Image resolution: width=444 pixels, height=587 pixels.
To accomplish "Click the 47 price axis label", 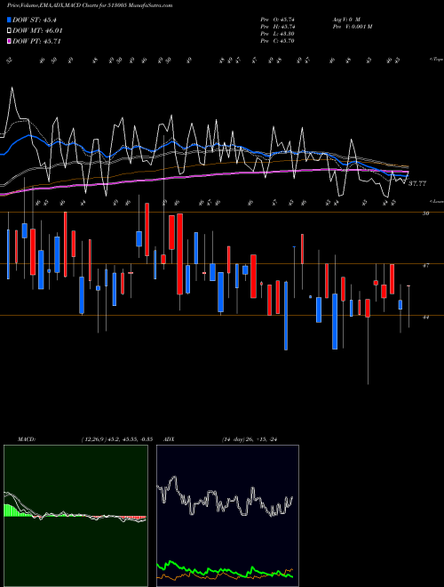I will click(x=425, y=265).
